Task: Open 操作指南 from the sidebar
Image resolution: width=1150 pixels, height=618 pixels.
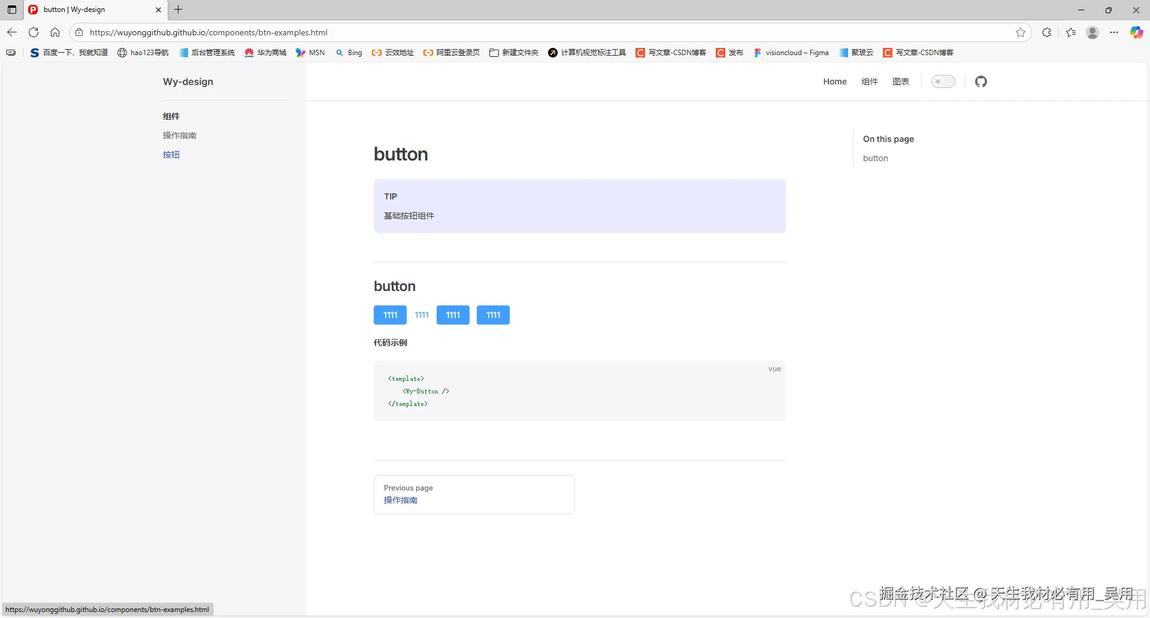Action: click(x=180, y=135)
